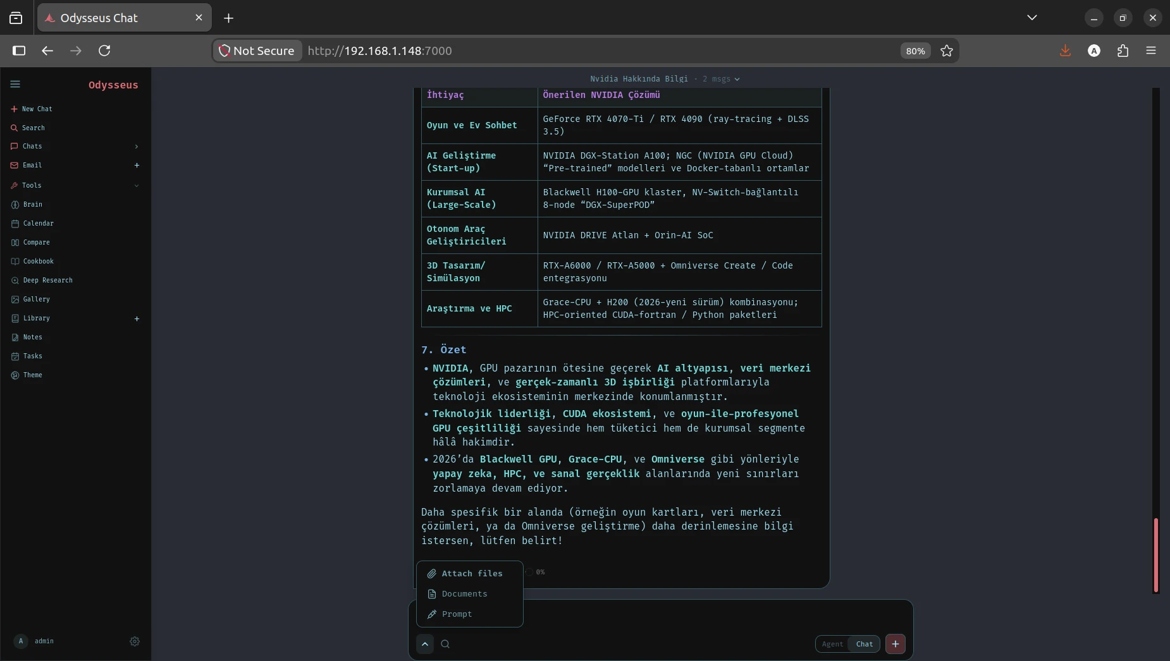Image resolution: width=1170 pixels, height=661 pixels.
Task: Click the chat vertical scrollbar thumb
Action: tap(1156, 555)
